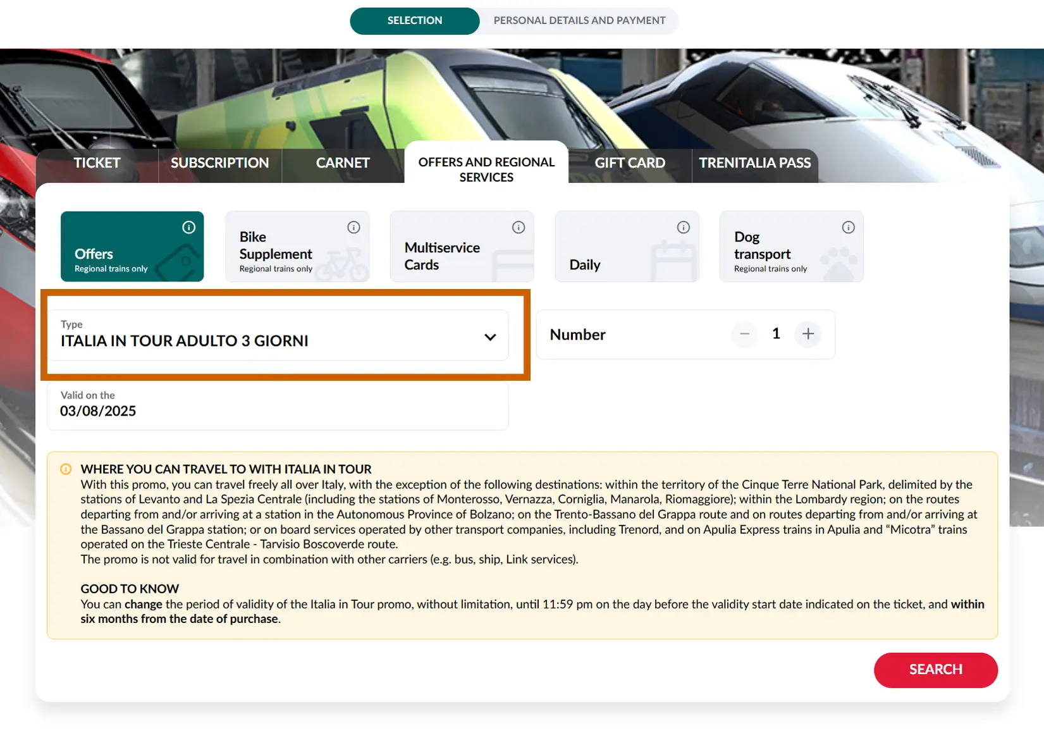Switch to the Gift Card tab
The width and height of the screenshot is (1044, 740).
629,163
